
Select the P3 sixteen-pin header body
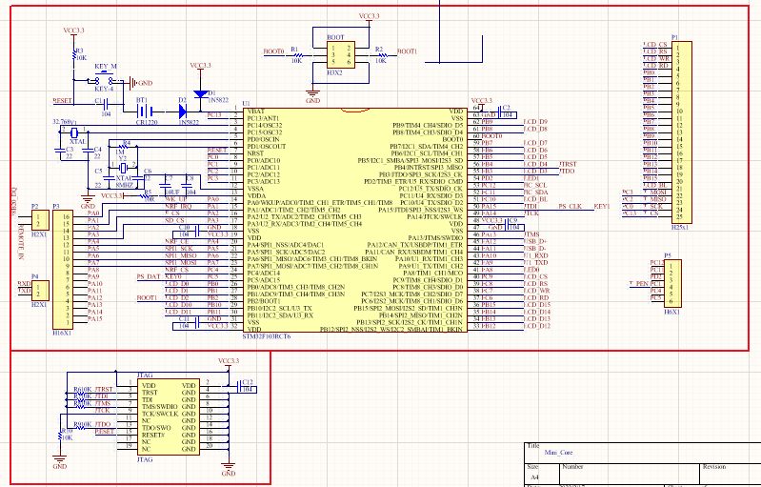pyautogui.click(x=63, y=270)
